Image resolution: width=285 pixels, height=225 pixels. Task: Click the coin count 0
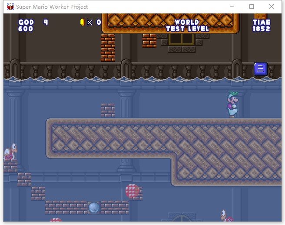coord(99,22)
